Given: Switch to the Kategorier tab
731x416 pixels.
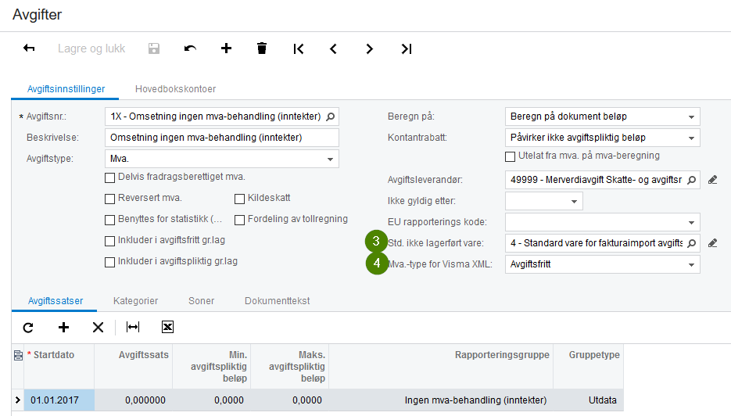Looking at the screenshot, I should (x=136, y=301).
